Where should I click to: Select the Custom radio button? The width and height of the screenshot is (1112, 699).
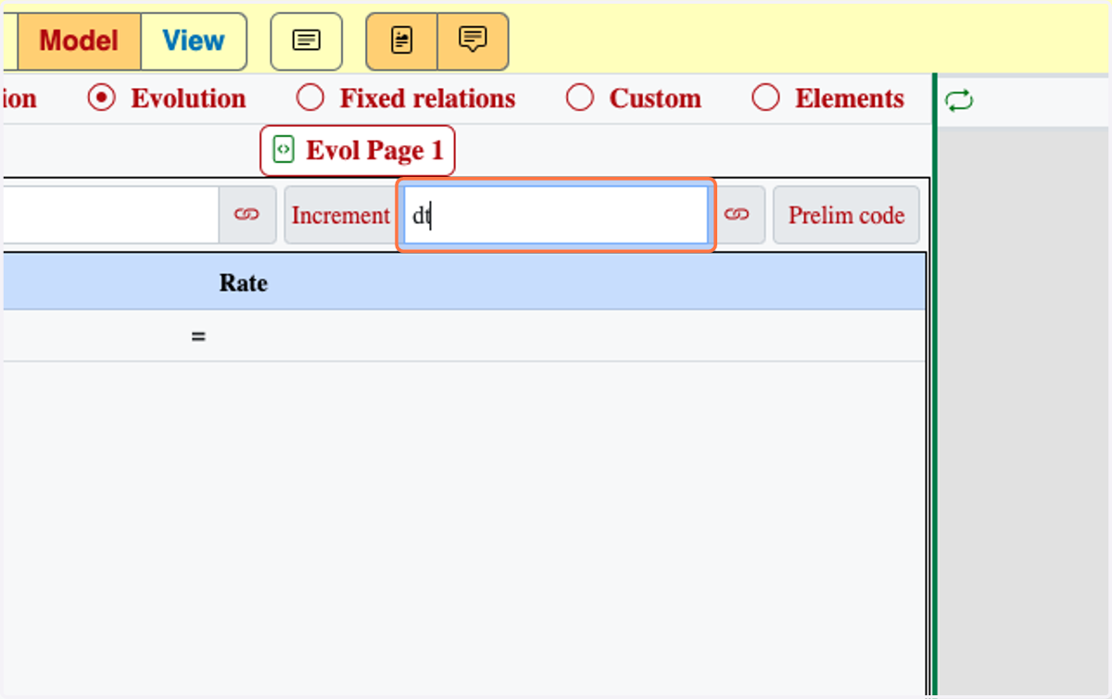click(579, 98)
